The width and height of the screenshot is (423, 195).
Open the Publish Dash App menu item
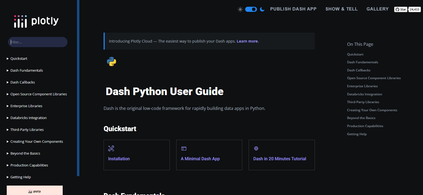(293, 9)
